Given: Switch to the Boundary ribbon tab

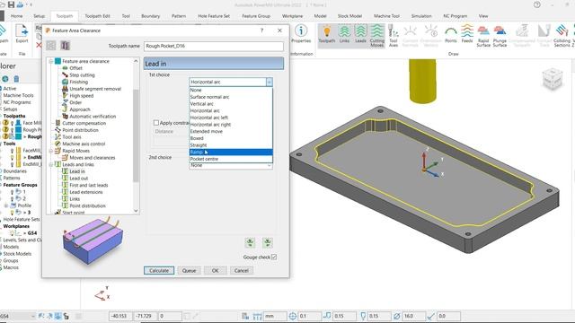Looking at the screenshot, I should click(150, 16).
